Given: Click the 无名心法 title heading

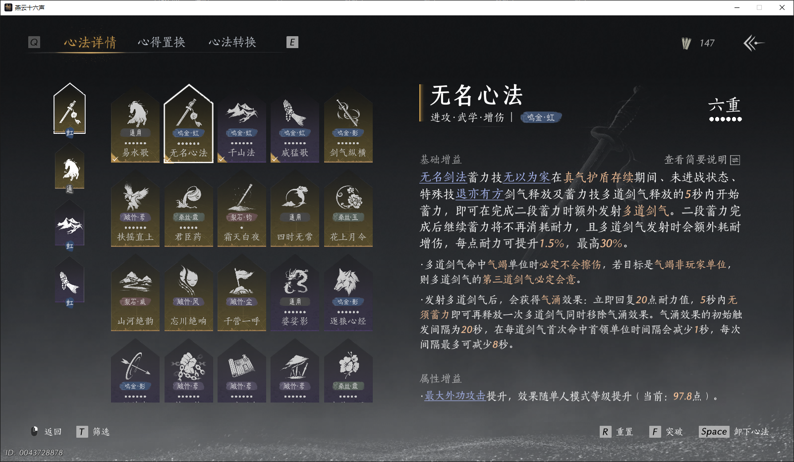Looking at the screenshot, I should tap(476, 95).
